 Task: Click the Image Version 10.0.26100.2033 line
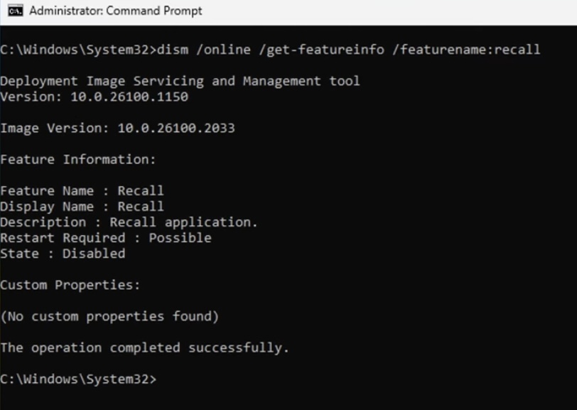[x=117, y=128]
